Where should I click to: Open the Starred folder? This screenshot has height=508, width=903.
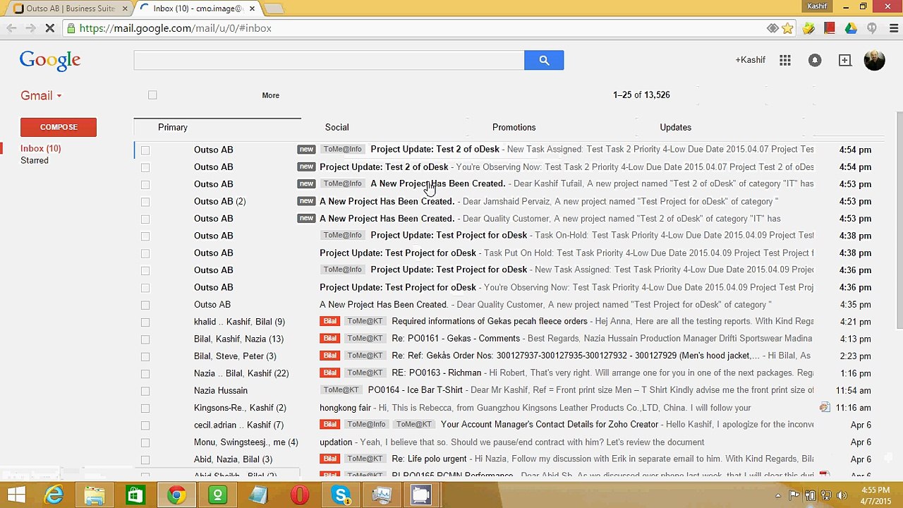(35, 160)
